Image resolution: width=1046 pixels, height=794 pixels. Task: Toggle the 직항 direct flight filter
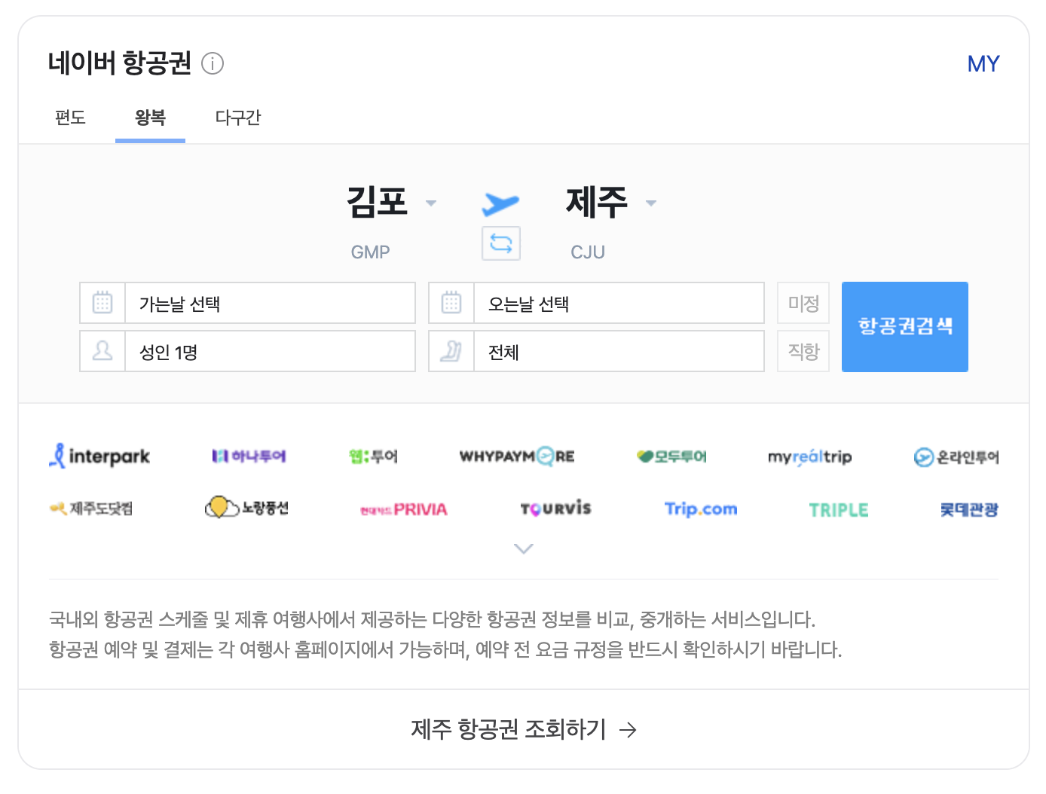(803, 351)
